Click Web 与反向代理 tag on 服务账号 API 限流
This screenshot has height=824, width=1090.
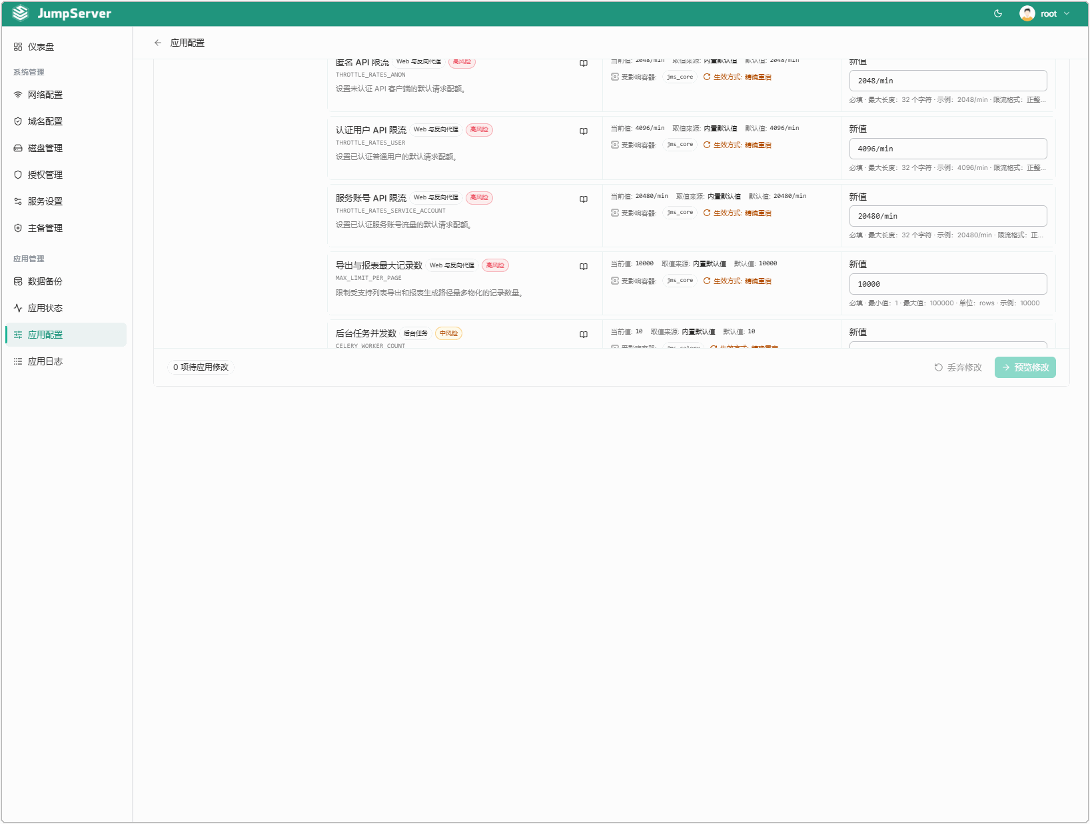[436, 198]
